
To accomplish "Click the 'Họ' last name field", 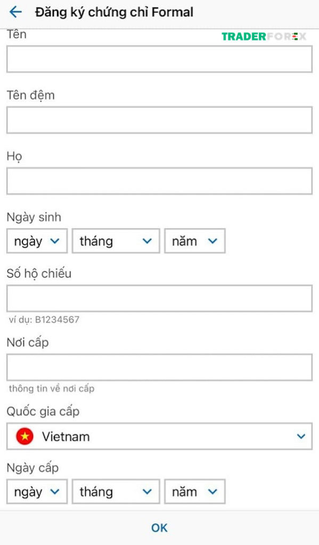I will [159, 180].
